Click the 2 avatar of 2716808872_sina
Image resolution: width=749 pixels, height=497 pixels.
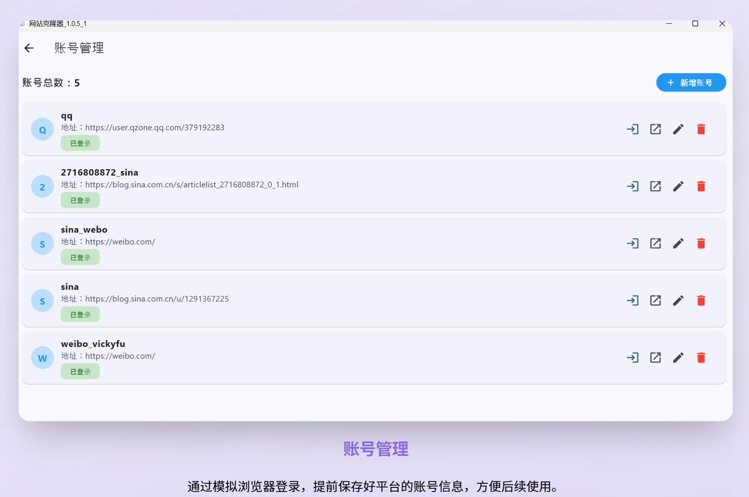point(42,186)
